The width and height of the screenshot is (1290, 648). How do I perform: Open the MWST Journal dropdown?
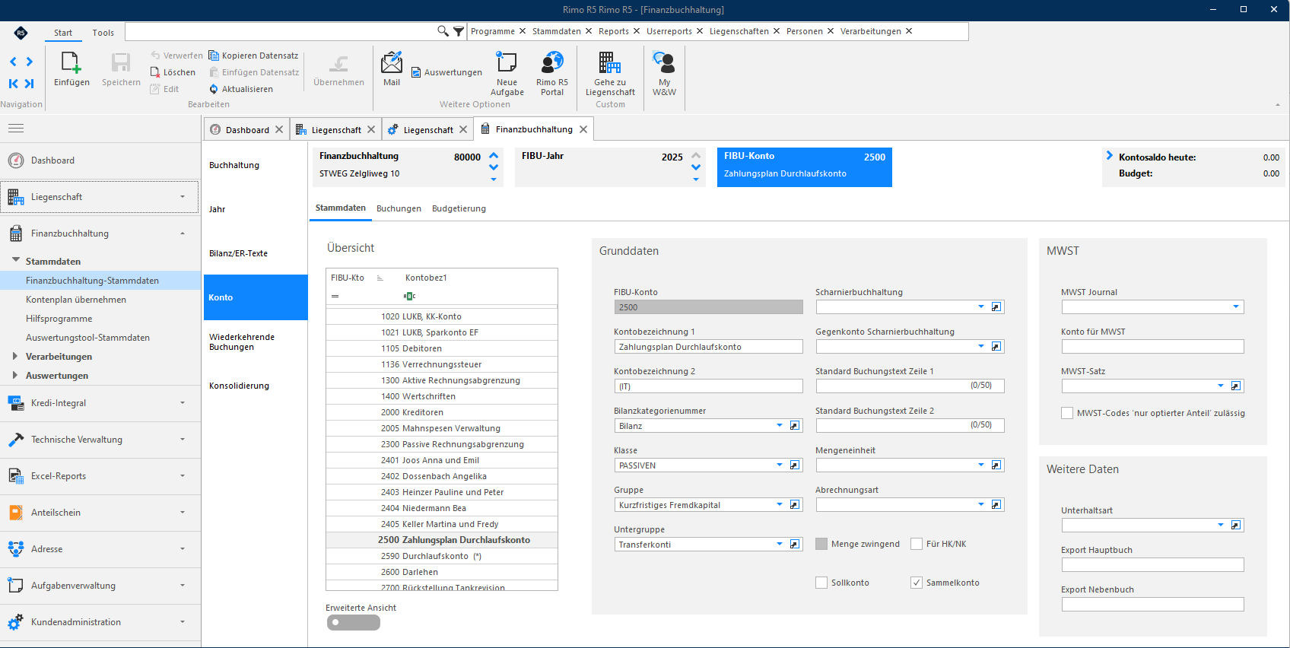tap(1236, 307)
